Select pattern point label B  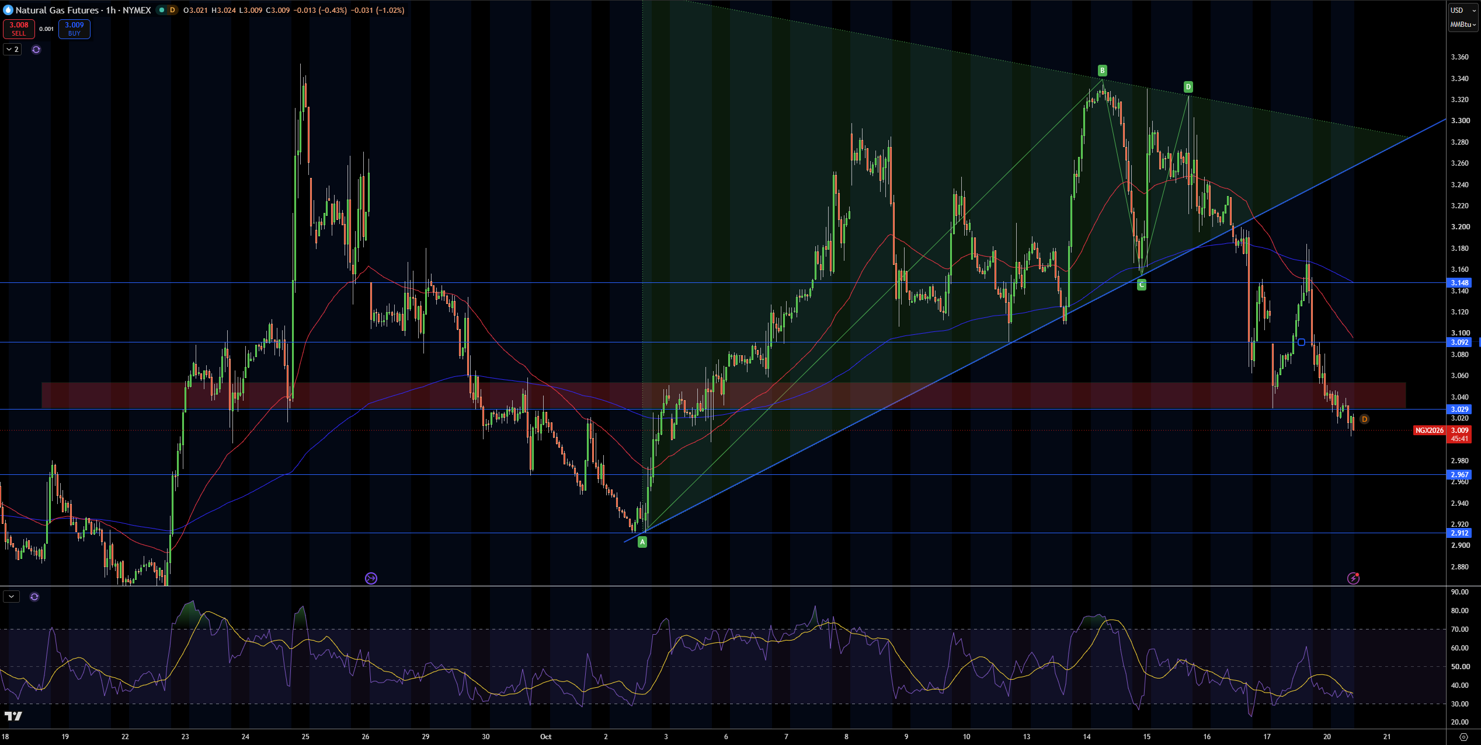point(1103,71)
